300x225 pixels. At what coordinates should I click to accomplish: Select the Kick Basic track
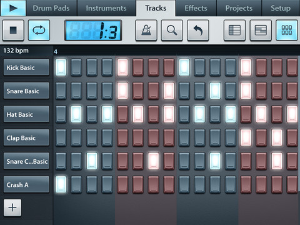click(x=26, y=67)
